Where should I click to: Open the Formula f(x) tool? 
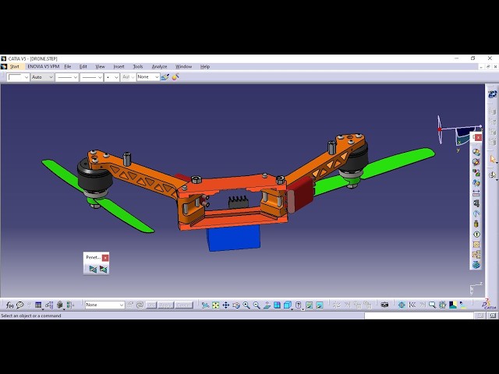click(9, 305)
